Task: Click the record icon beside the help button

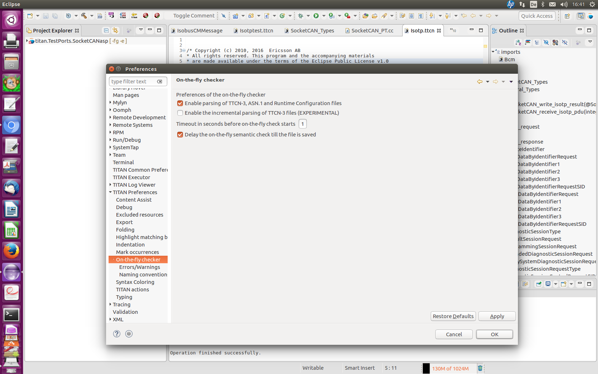Action: click(x=129, y=334)
